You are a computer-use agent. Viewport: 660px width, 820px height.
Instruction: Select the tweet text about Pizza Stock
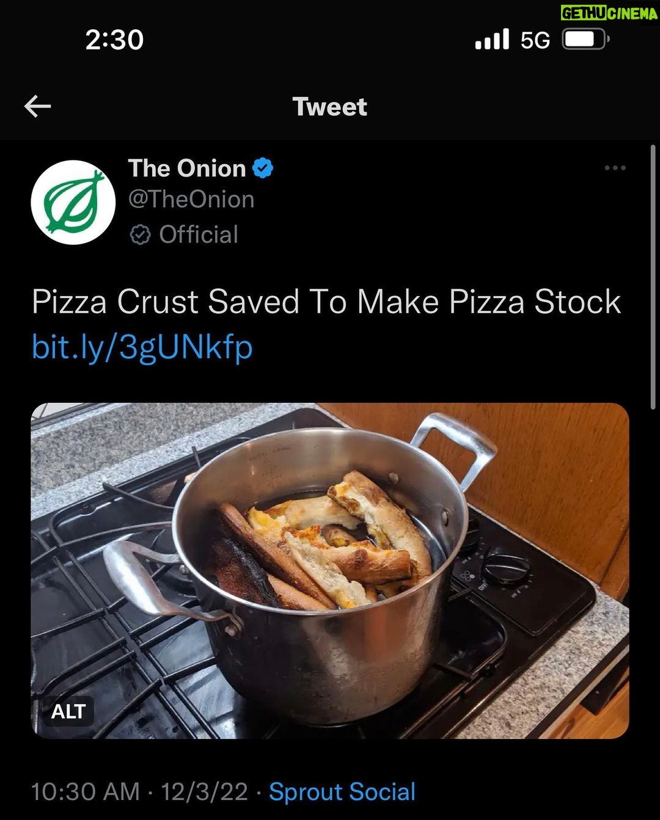pos(326,302)
